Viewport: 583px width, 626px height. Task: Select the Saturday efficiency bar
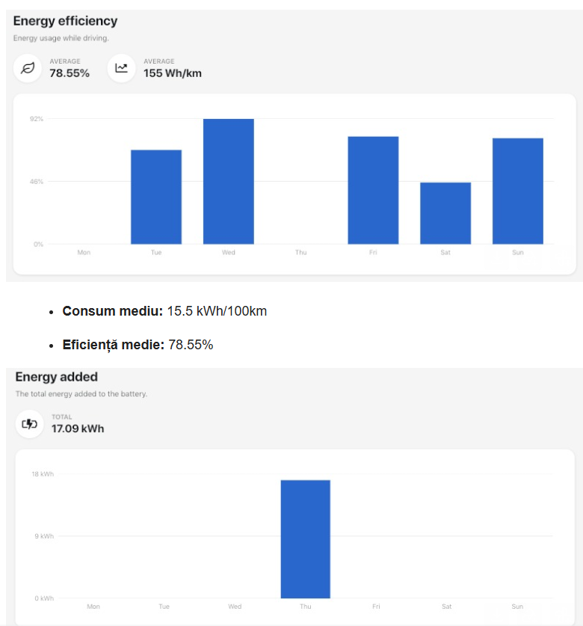tap(445, 213)
